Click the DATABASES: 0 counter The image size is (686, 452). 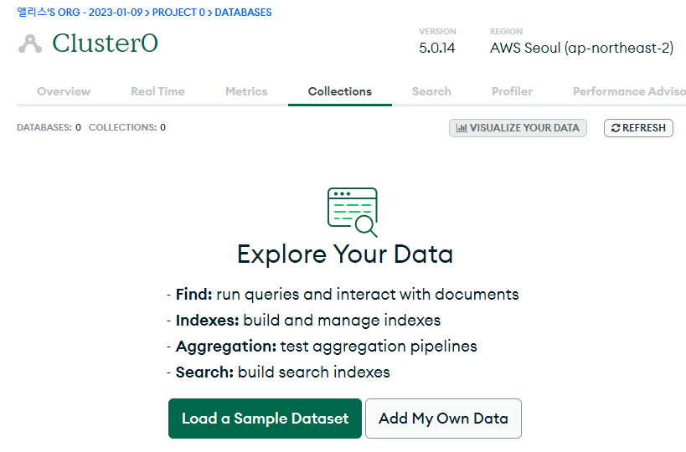49,127
